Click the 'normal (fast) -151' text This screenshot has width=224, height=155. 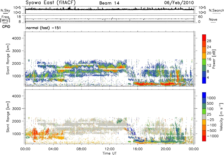coord(43,28)
